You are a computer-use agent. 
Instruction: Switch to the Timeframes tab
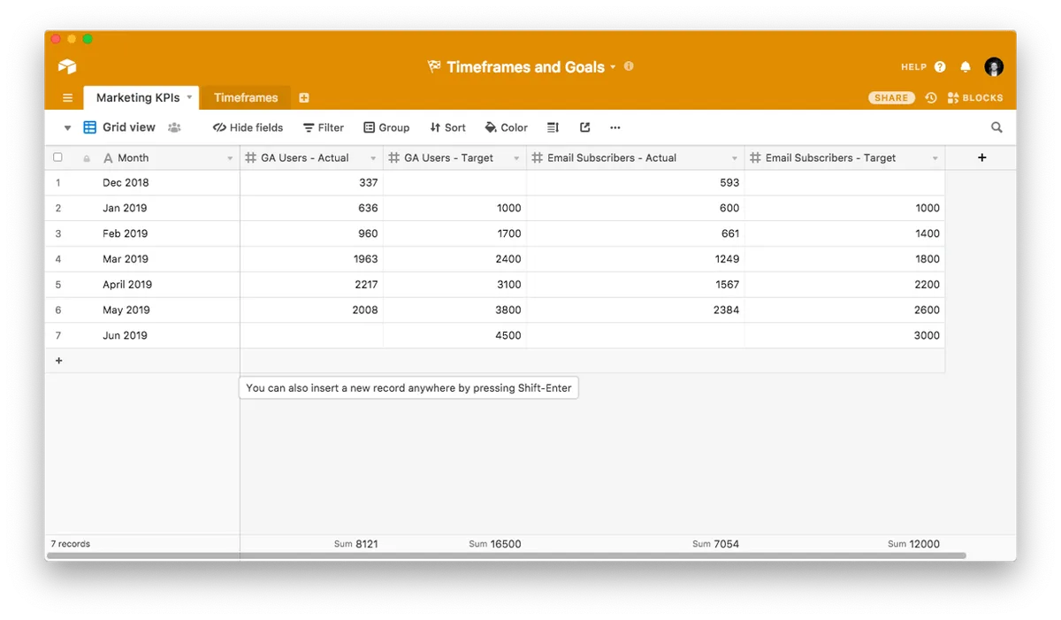[246, 97]
